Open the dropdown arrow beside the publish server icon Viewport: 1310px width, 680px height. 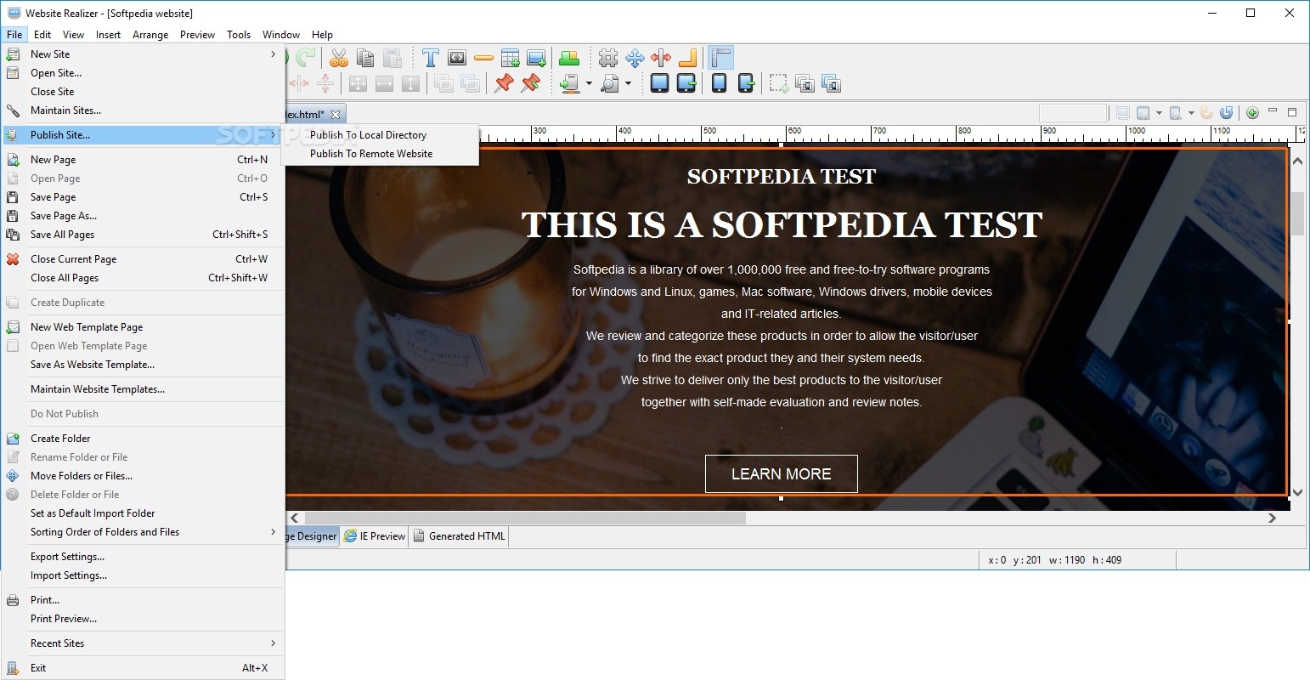tap(589, 83)
